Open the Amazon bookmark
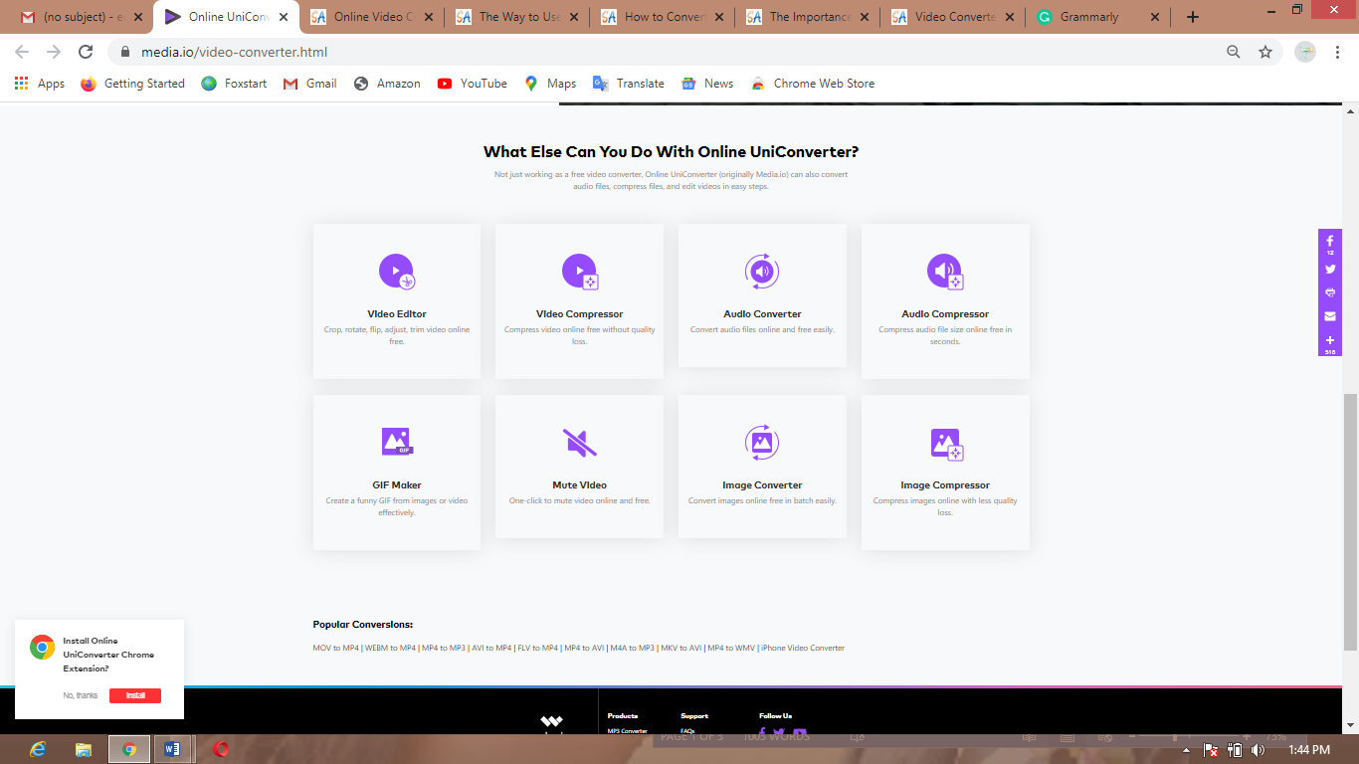 [387, 84]
